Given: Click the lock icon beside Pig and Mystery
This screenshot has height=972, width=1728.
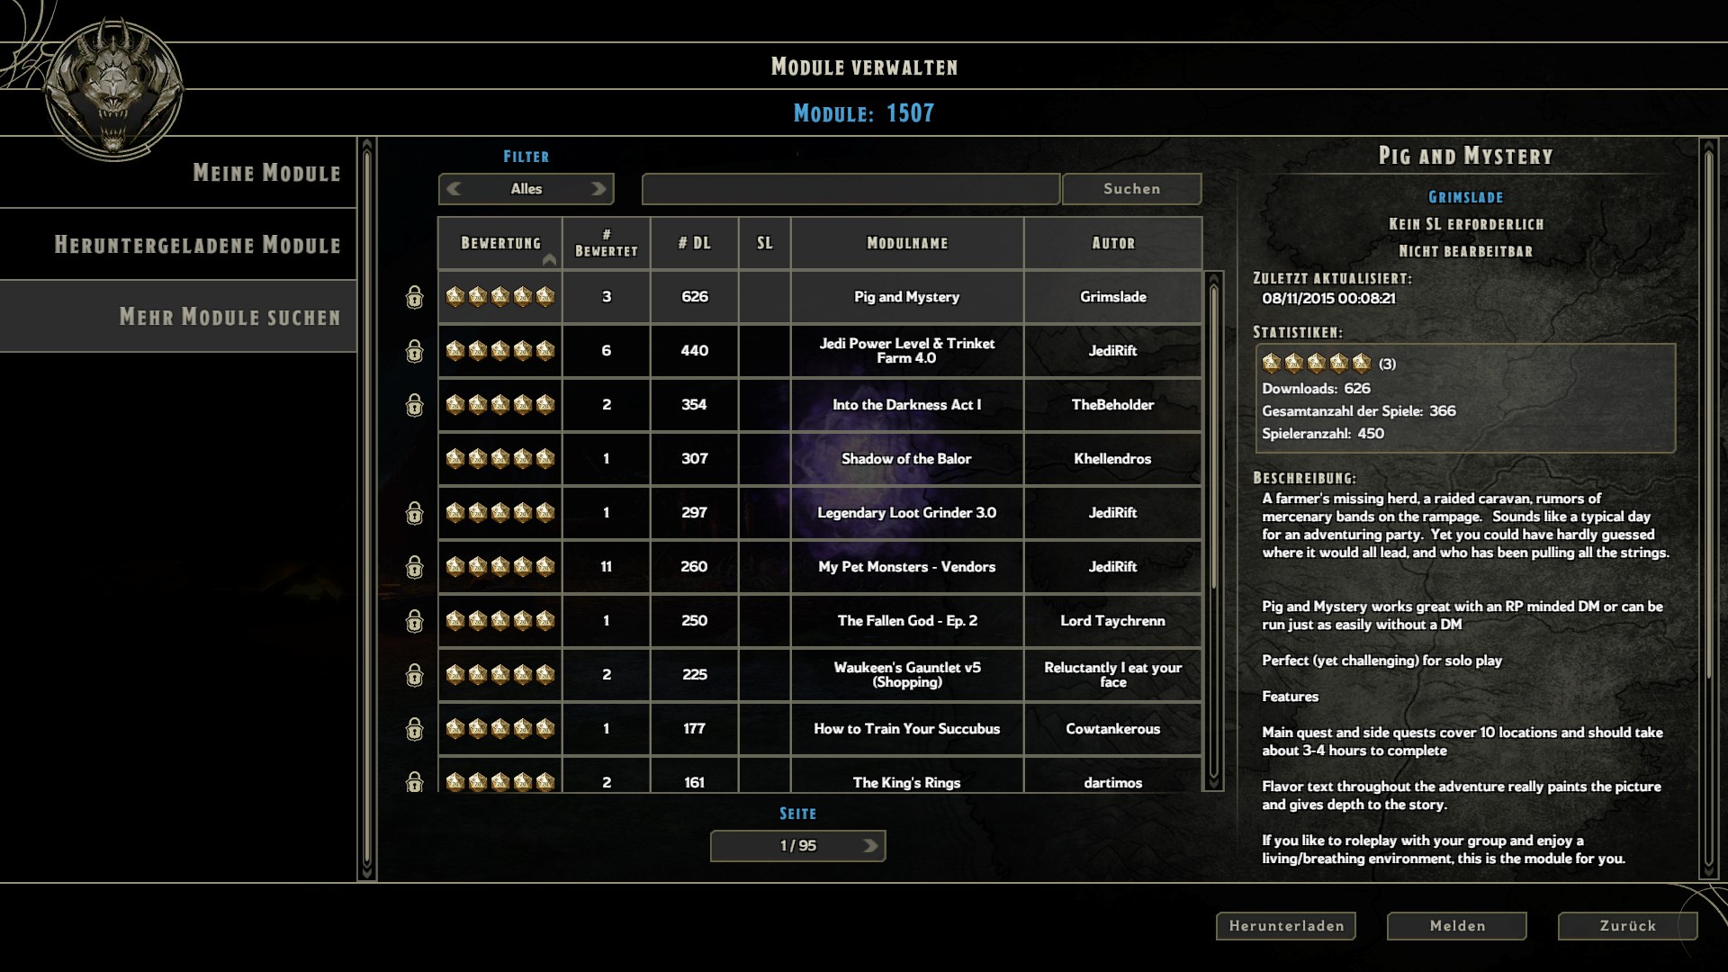Looking at the screenshot, I should [x=414, y=297].
